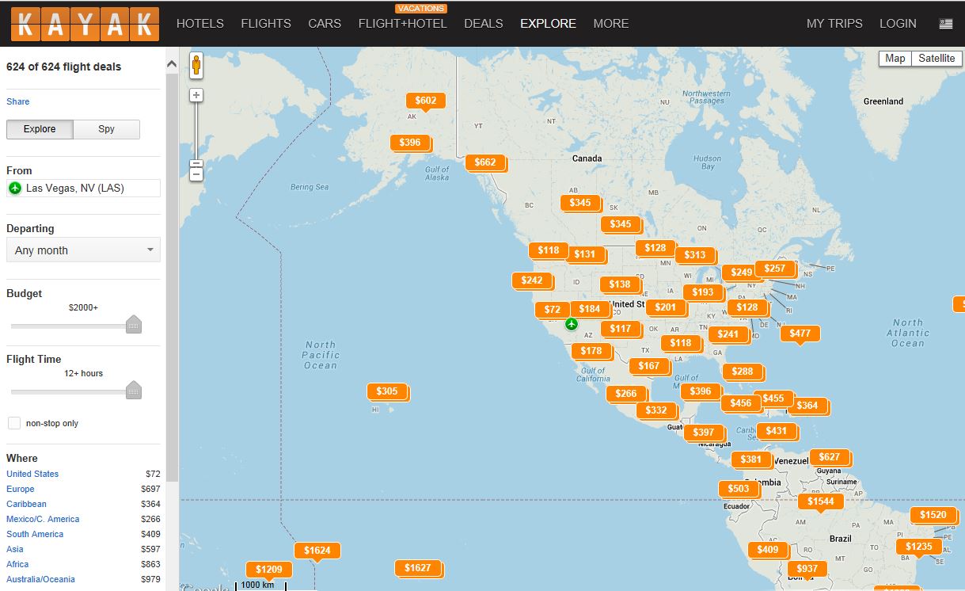The width and height of the screenshot is (965, 591).
Task: Filter destinations to United States
Action: 32,474
